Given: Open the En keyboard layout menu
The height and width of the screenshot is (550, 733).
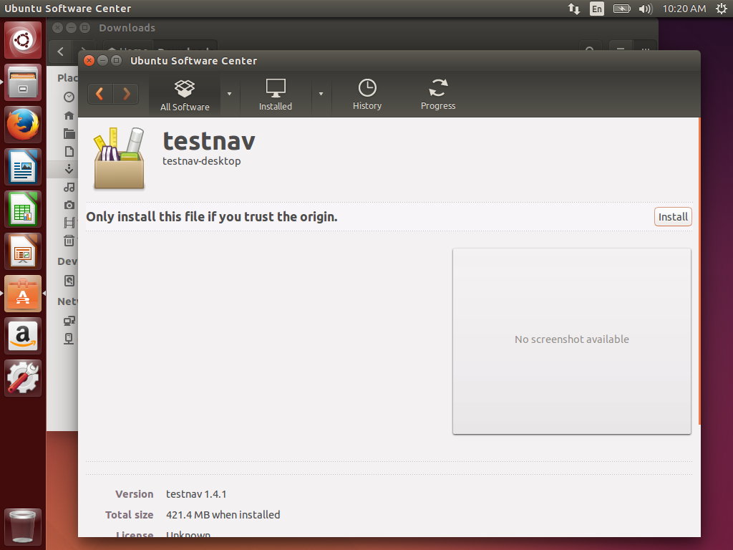Looking at the screenshot, I should tap(596, 9).
